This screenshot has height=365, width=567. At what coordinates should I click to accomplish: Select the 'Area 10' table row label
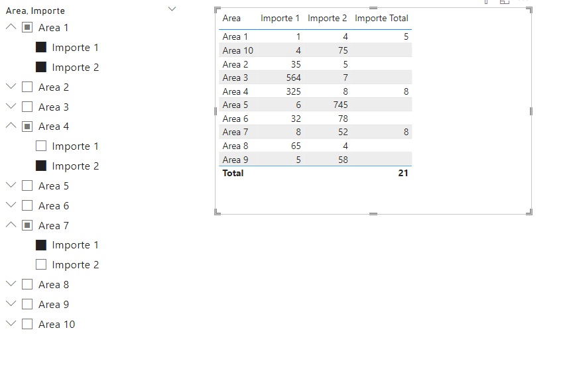237,50
